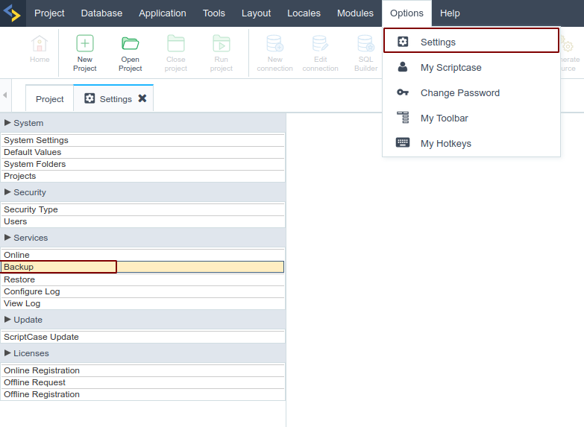The height and width of the screenshot is (427, 584).
Task: Switch to the Project tab
Action: tap(50, 99)
